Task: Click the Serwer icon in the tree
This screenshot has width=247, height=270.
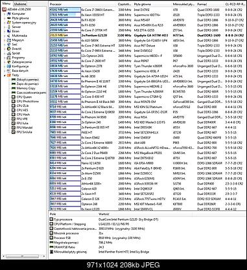Action: click(x=9, y=27)
